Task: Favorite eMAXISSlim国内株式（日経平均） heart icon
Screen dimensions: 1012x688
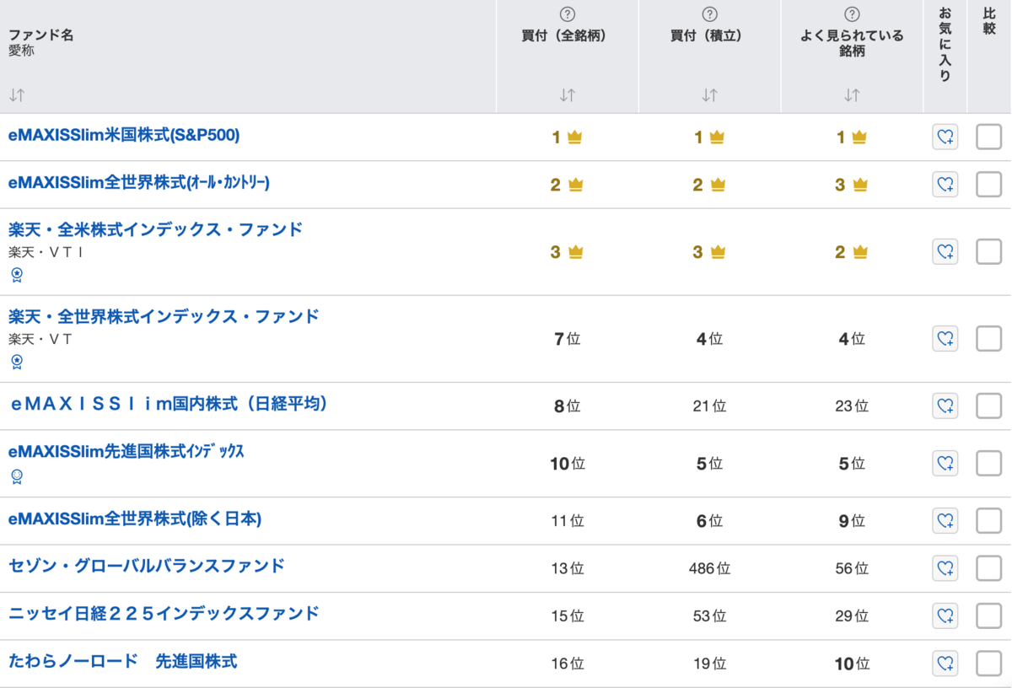Action: coord(945,406)
